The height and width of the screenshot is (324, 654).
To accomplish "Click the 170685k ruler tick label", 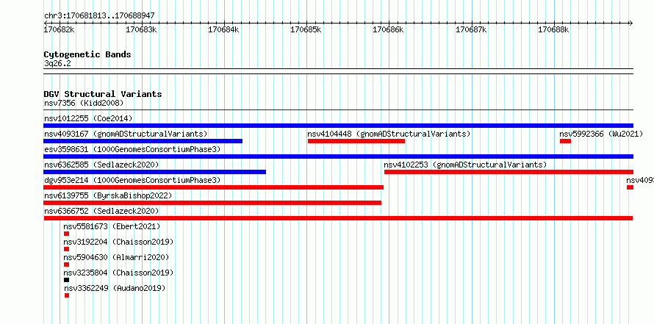I will click(306, 29).
